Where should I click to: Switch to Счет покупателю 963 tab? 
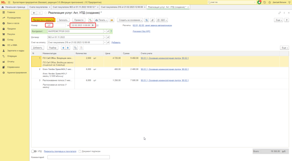74,7
